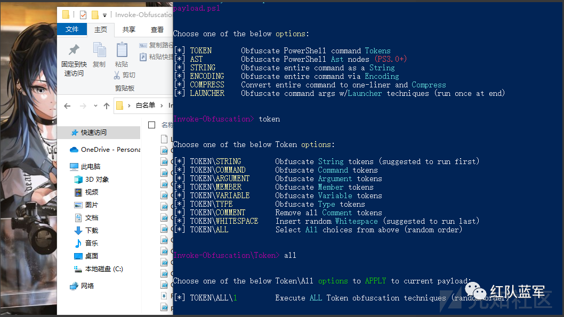The height and width of the screenshot is (317, 564).
Task: Click the 本地磁盘 drive icon
Action: tap(78, 269)
